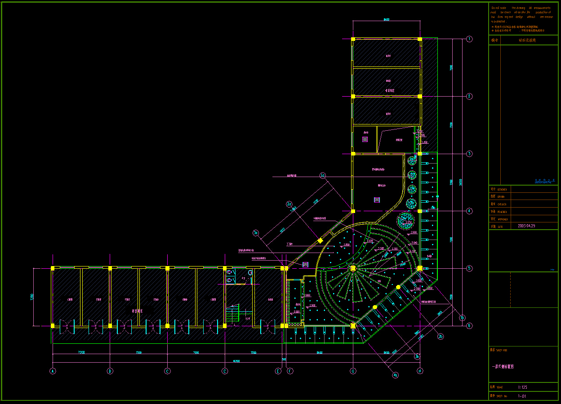
Task: Select row axis bubble 1
Action: (469, 39)
